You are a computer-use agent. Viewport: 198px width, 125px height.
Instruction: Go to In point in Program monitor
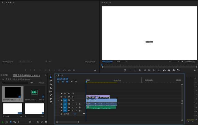click(140, 70)
